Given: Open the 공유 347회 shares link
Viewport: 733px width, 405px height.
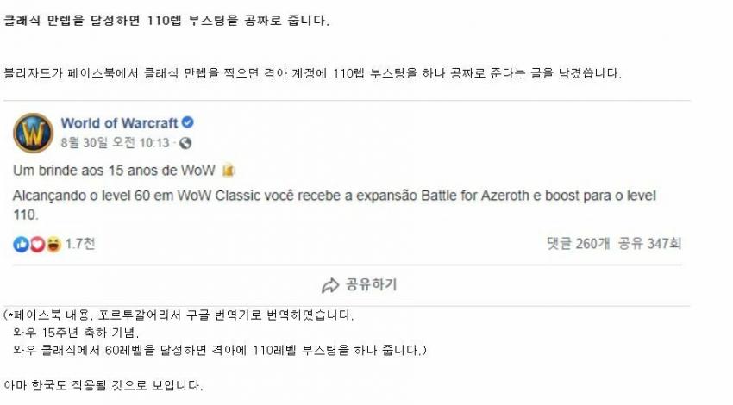Looking at the screenshot, I should click(650, 243).
